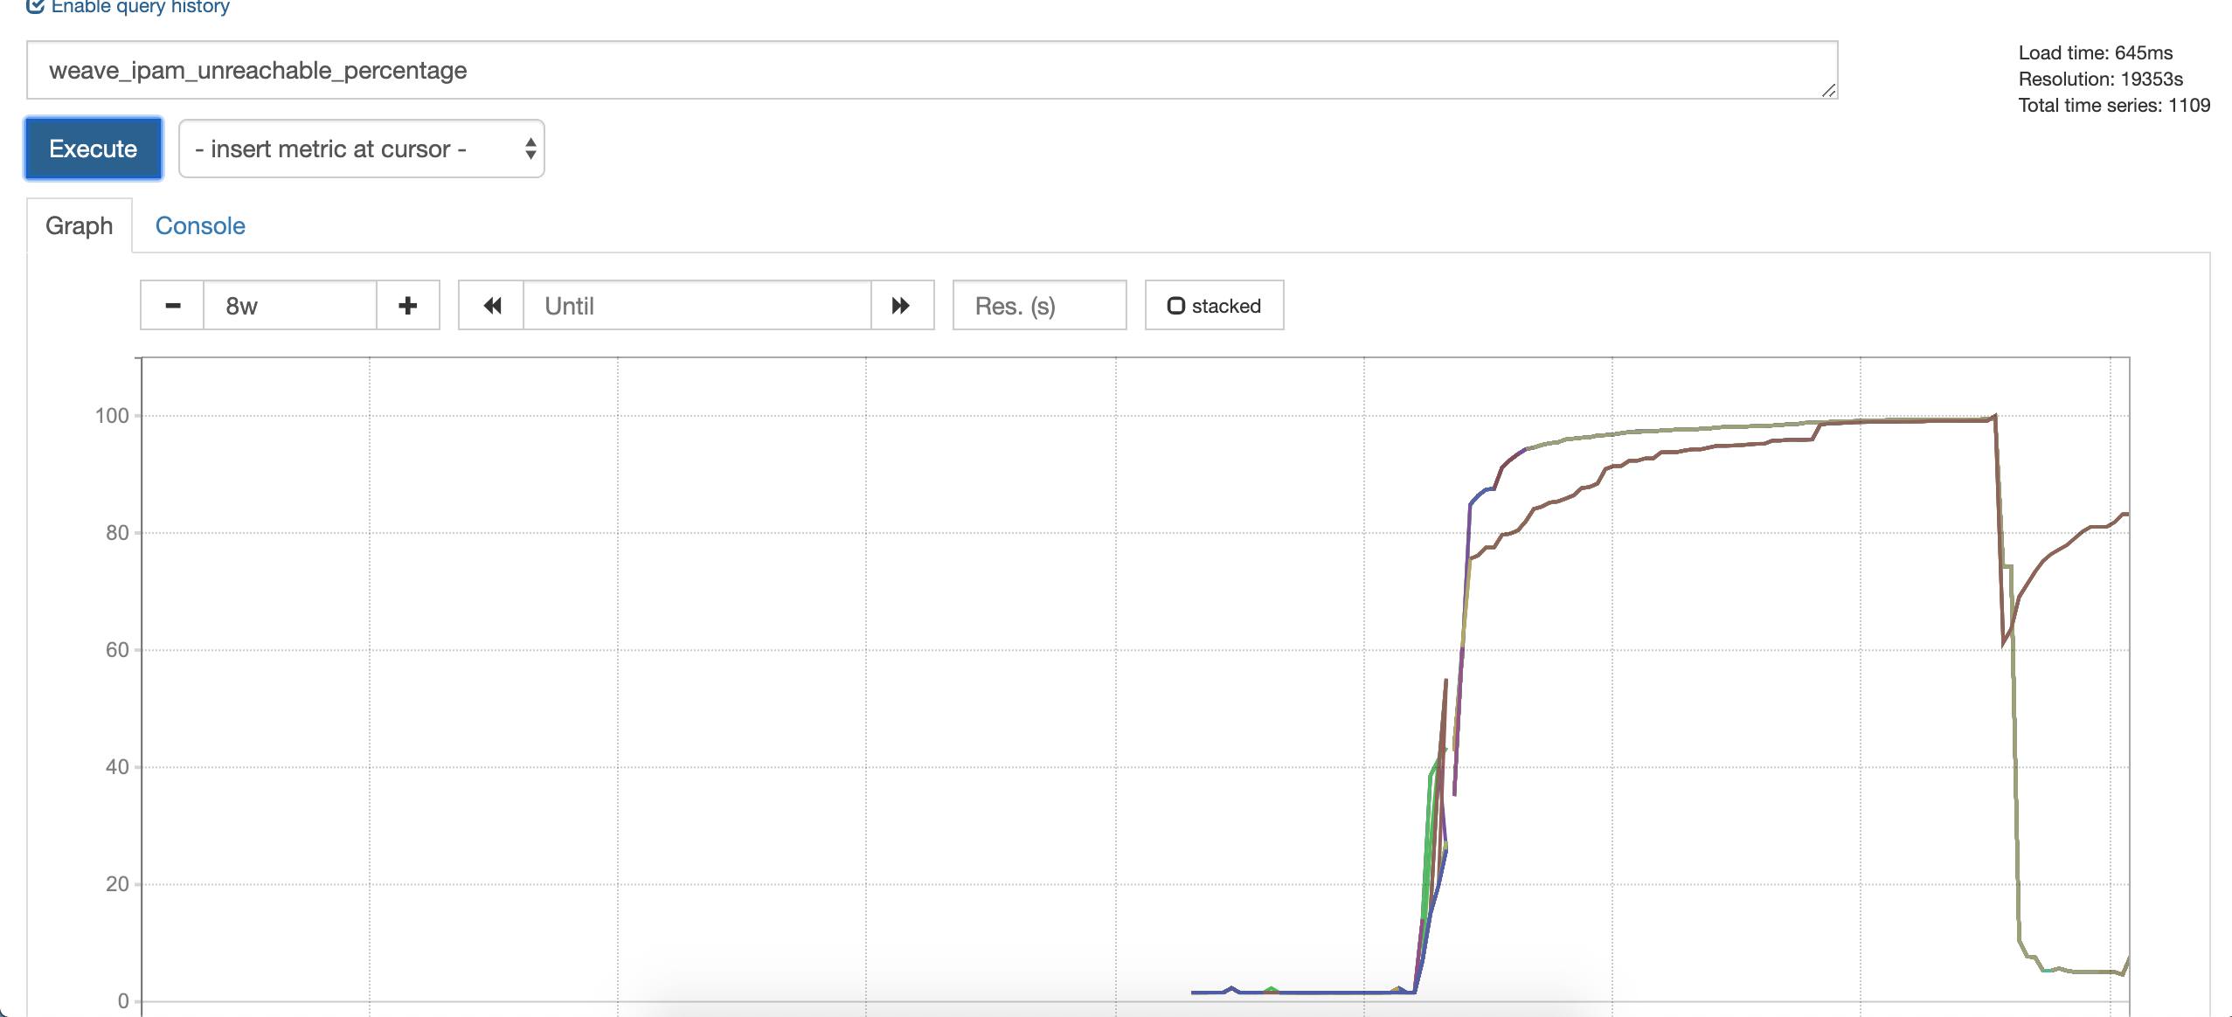This screenshot has height=1017, width=2232.
Task: Select the Graph tab
Action: [79, 225]
